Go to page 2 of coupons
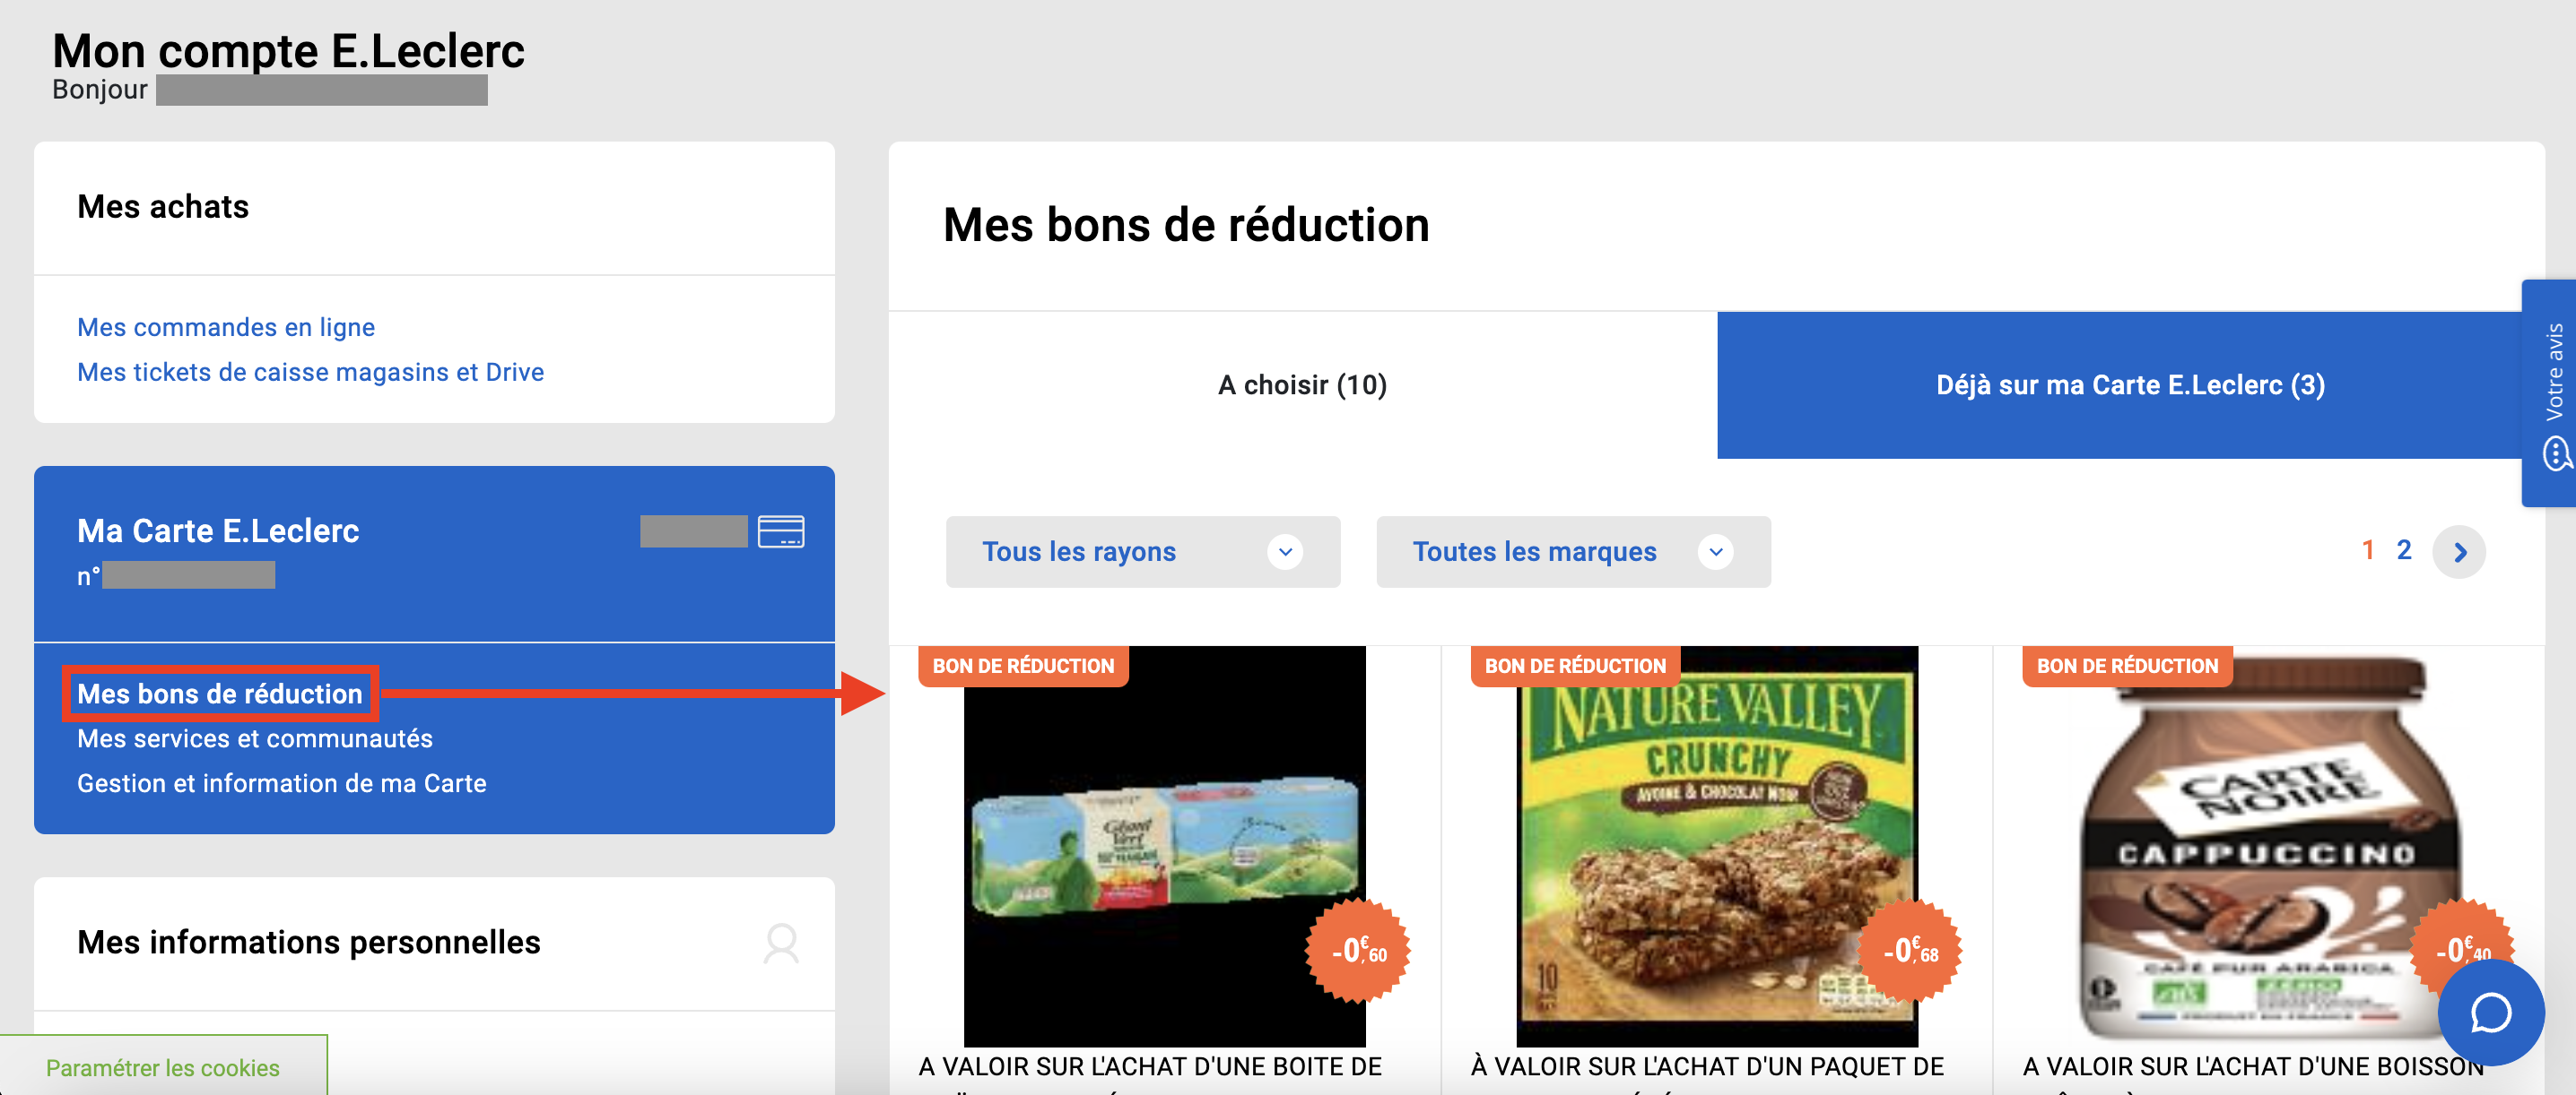Viewport: 2576px width, 1095px height. [2404, 549]
